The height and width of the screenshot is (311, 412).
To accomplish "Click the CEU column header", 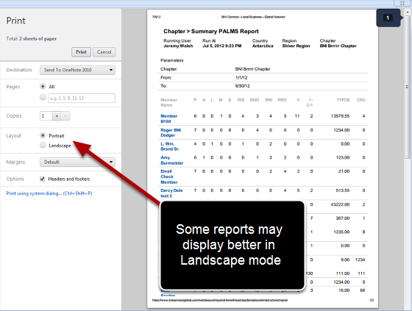I will pos(360,100).
